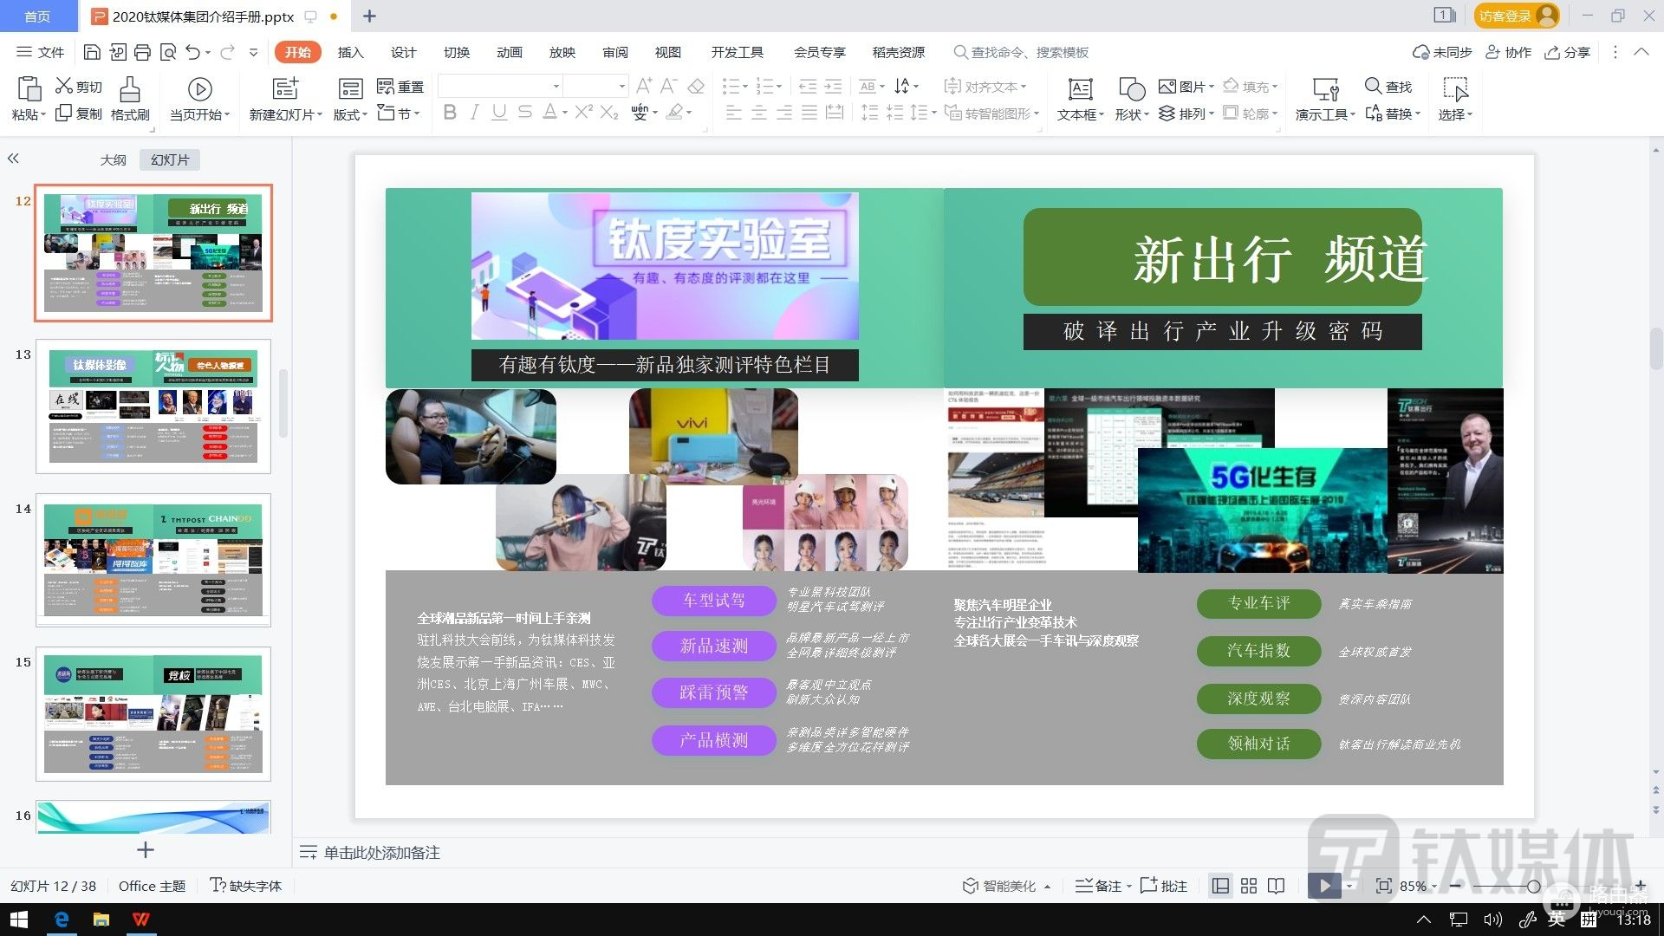The image size is (1664, 936).
Task: Select 动画 tab in ribbon
Action: coord(509,54)
